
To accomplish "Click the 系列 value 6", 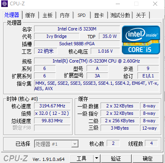I will coord(45,68).
